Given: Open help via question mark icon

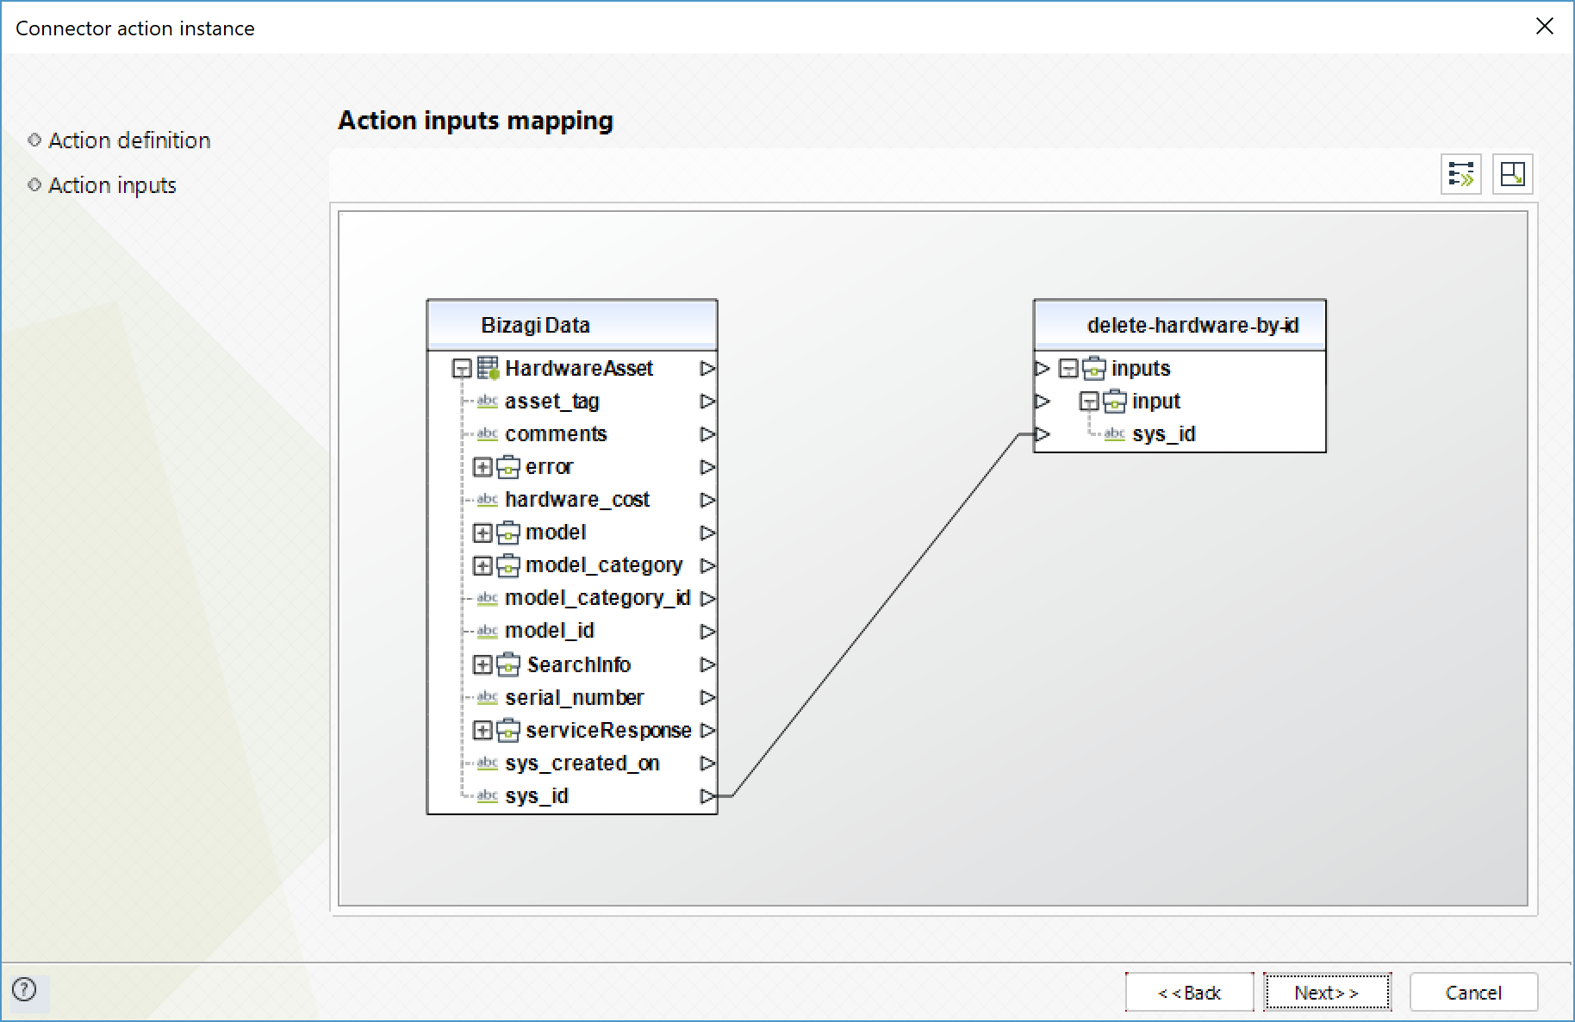Looking at the screenshot, I should [25, 989].
